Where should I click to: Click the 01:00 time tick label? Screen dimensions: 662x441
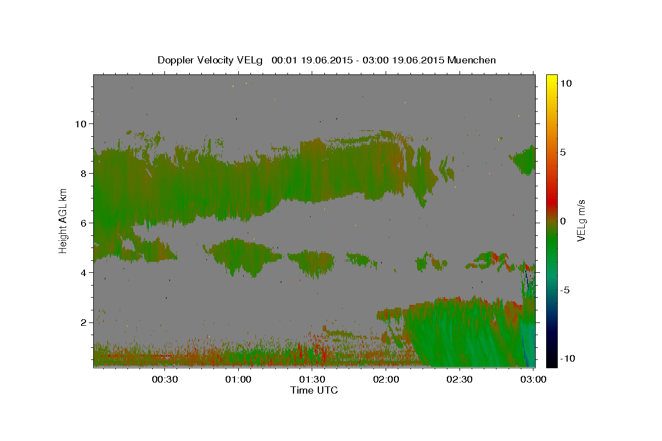tap(238, 379)
